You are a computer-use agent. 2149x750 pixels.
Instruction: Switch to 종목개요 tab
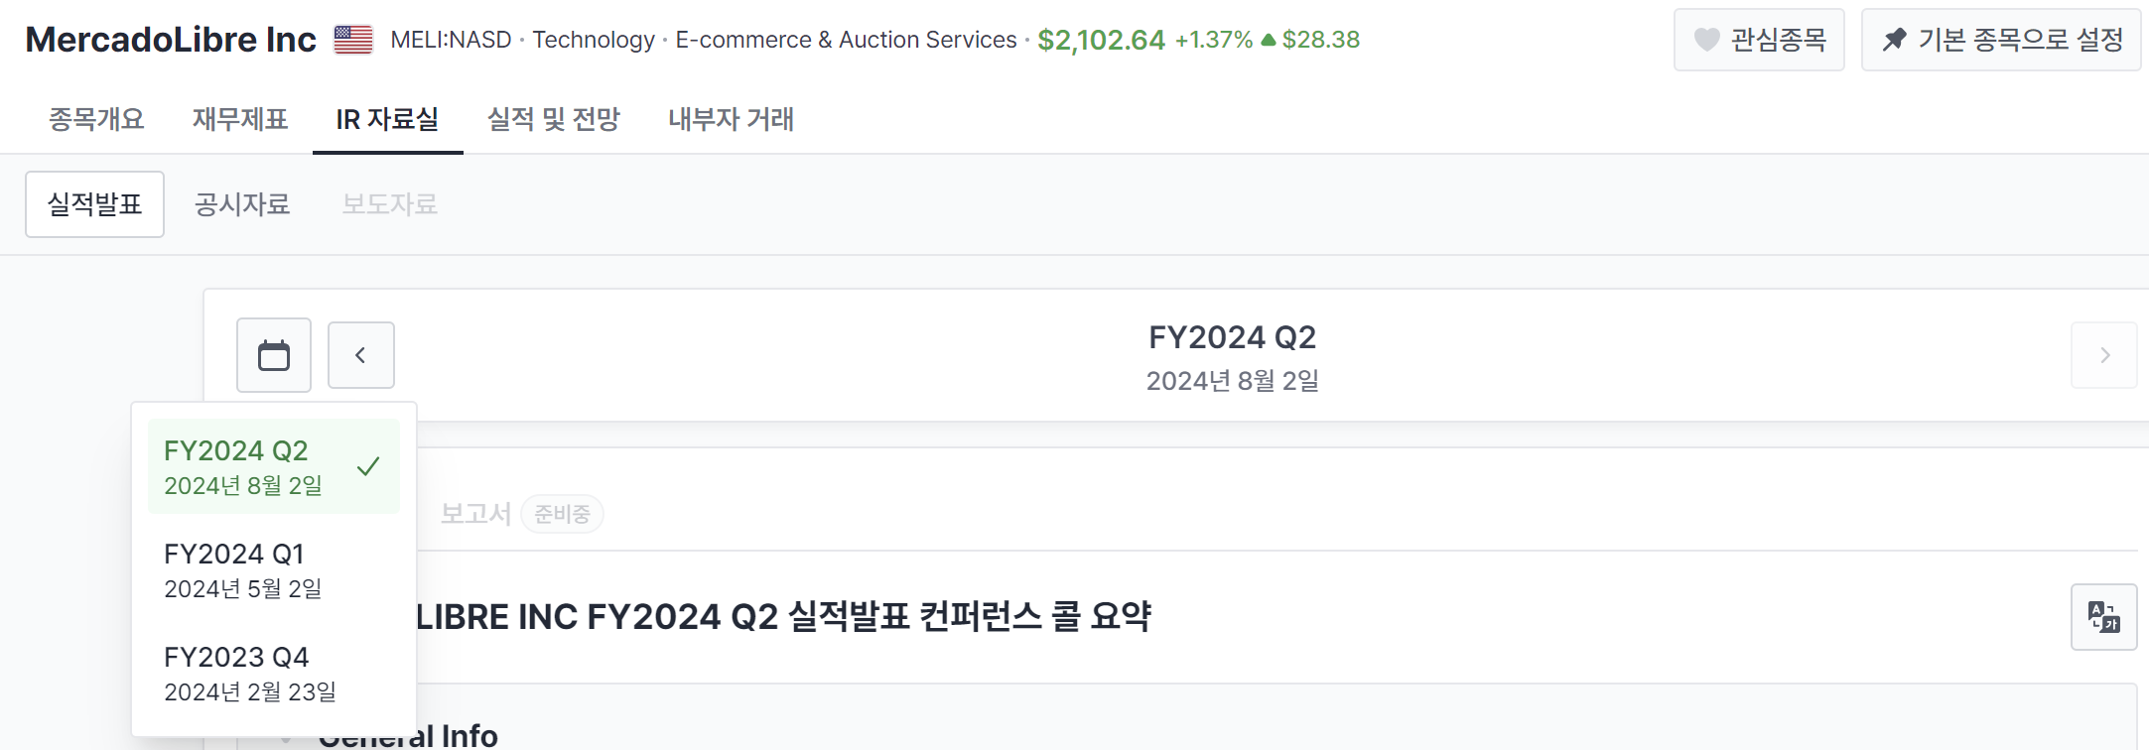tap(96, 119)
